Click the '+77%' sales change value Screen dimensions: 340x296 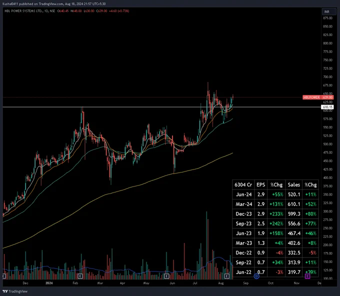310,223
